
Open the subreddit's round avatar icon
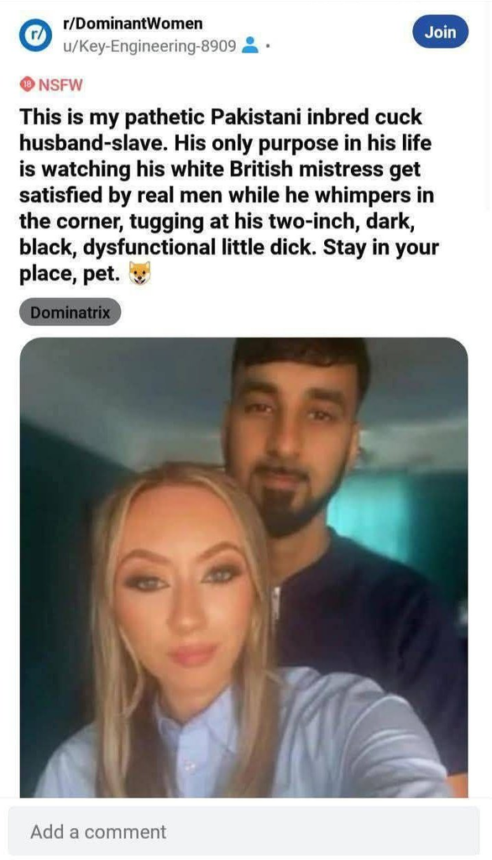tap(35, 35)
